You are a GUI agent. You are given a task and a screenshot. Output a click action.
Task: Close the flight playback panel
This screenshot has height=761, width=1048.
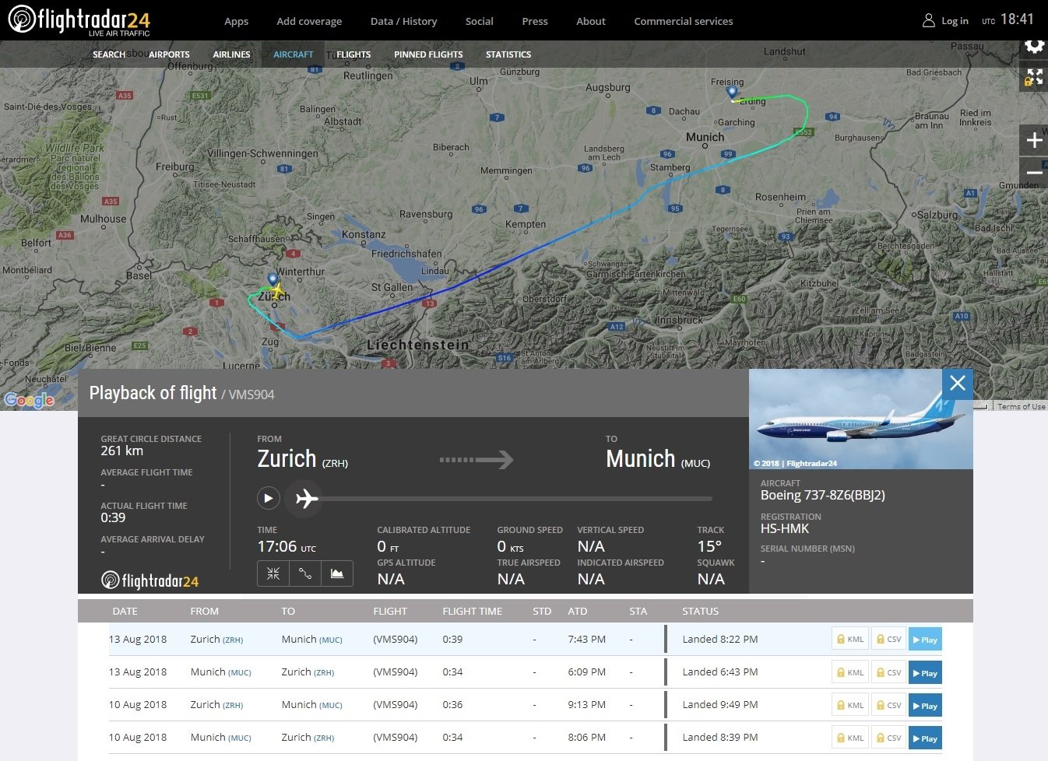click(958, 383)
